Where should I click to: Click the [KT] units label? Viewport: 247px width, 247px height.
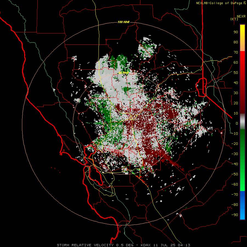coord(234,19)
